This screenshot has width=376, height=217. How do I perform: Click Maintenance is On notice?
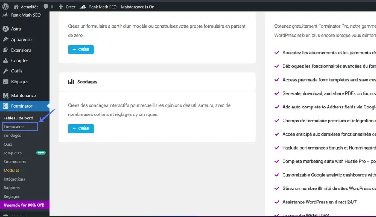coord(138,7)
